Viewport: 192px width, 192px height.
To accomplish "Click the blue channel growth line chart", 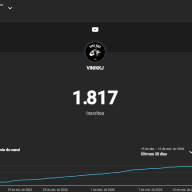I will (96, 174).
